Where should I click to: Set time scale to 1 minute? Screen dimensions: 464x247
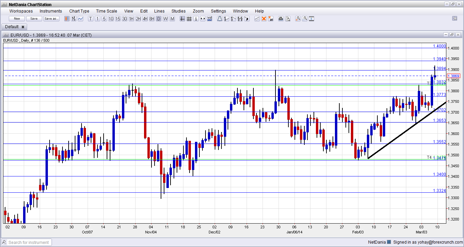pyautogui.click(x=97, y=19)
